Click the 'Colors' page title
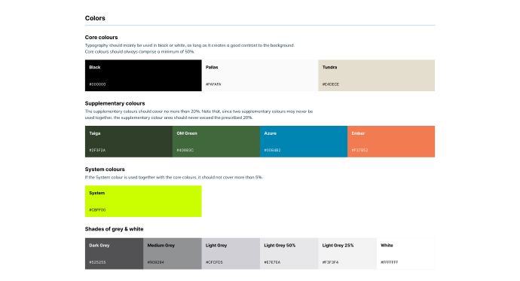Image resolution: width=520 pixels, height=281 pixels. pos(95,18)
